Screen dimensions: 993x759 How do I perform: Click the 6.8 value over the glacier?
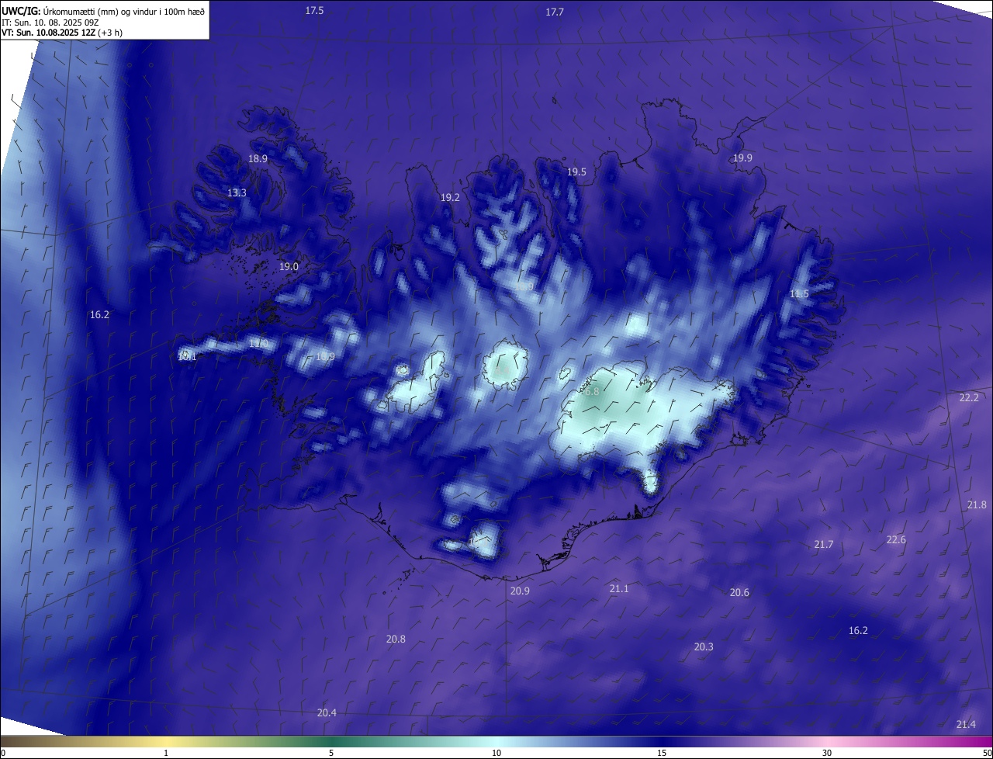coord(592,392)
